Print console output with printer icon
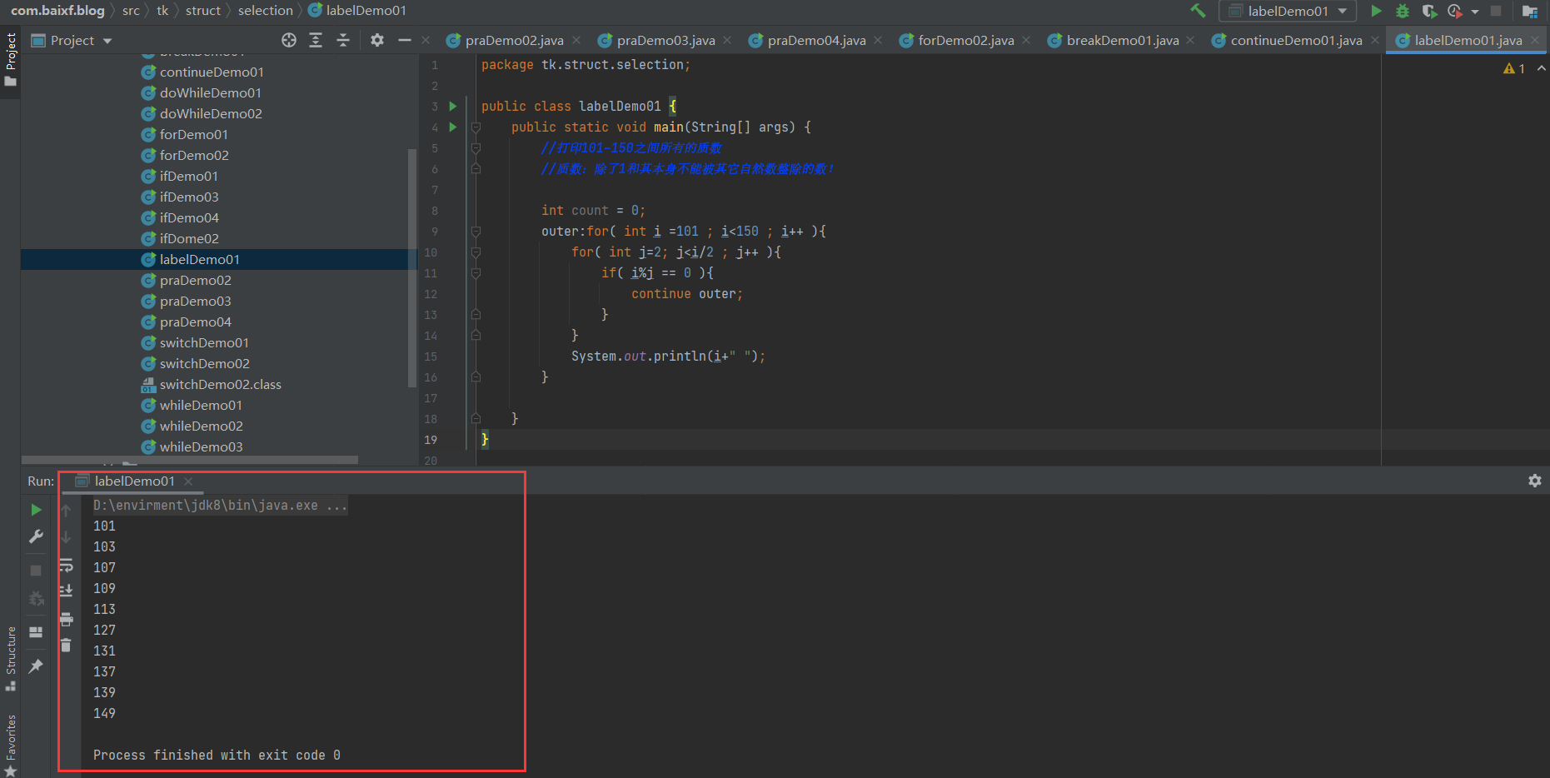 [66, 619]
